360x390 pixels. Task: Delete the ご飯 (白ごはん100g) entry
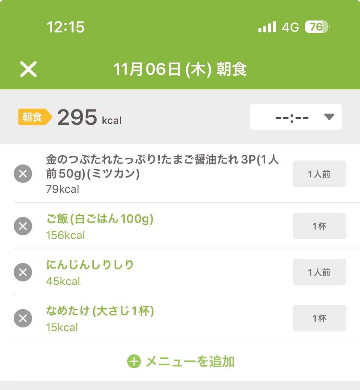(23, 226)
